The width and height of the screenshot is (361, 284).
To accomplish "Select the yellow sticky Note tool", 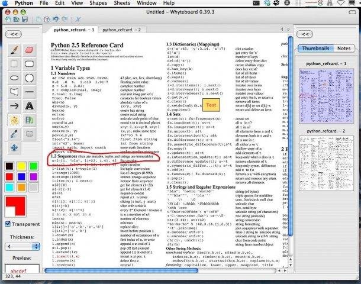I will [14, 120].
